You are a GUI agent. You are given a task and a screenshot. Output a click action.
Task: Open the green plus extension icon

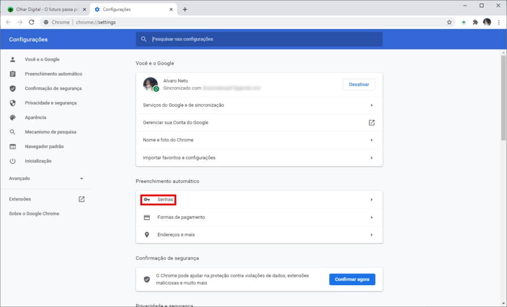click(463, 22)
